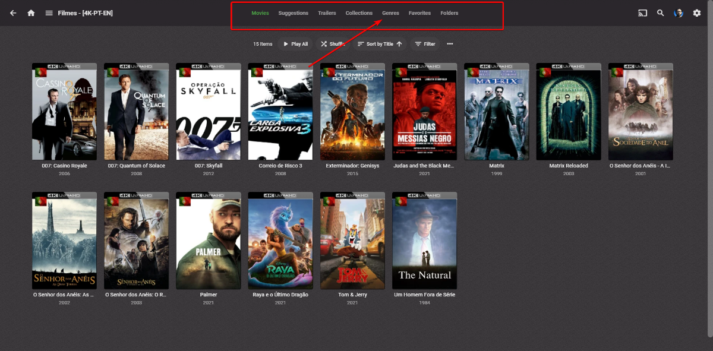Screen dimensions: 713x351
Task: Toggle sort direction arrow
Action: coord(399,44)
